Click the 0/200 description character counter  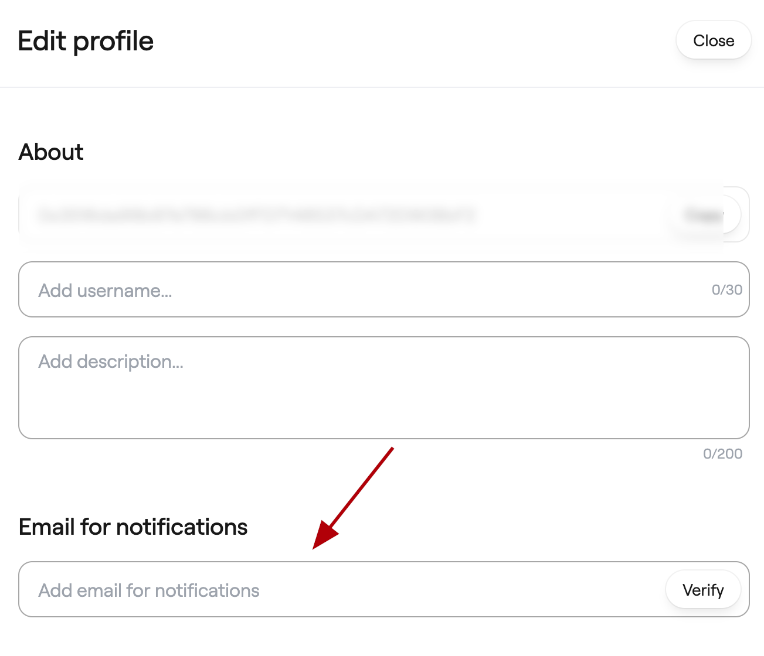point(722,454)
